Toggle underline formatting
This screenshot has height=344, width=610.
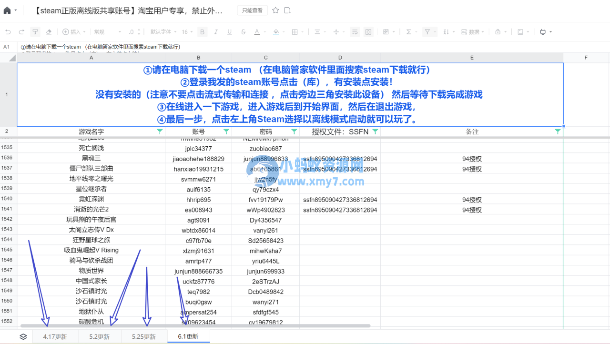pyautogui.click(x=229, y=31)
